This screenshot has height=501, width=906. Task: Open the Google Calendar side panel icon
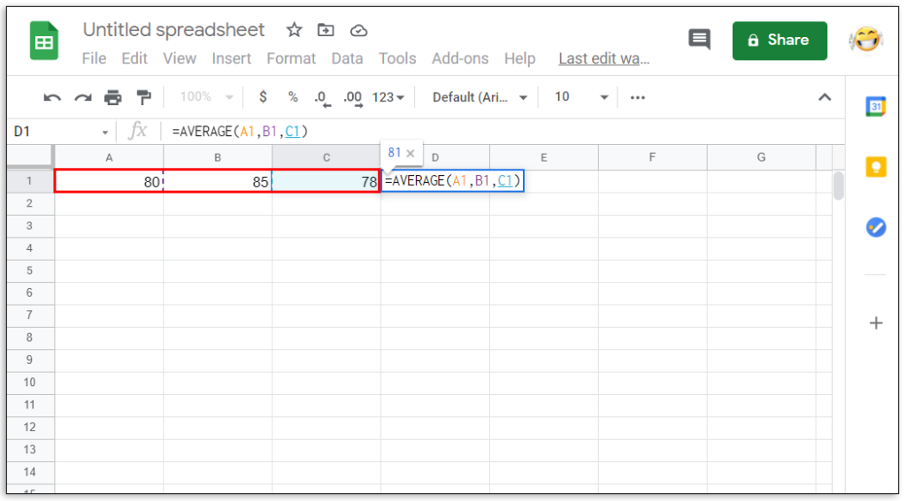[876, 107]
